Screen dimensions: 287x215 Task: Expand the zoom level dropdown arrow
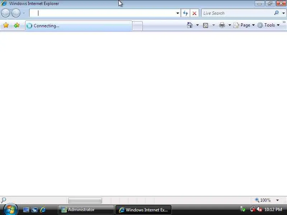tap(277, 200)
